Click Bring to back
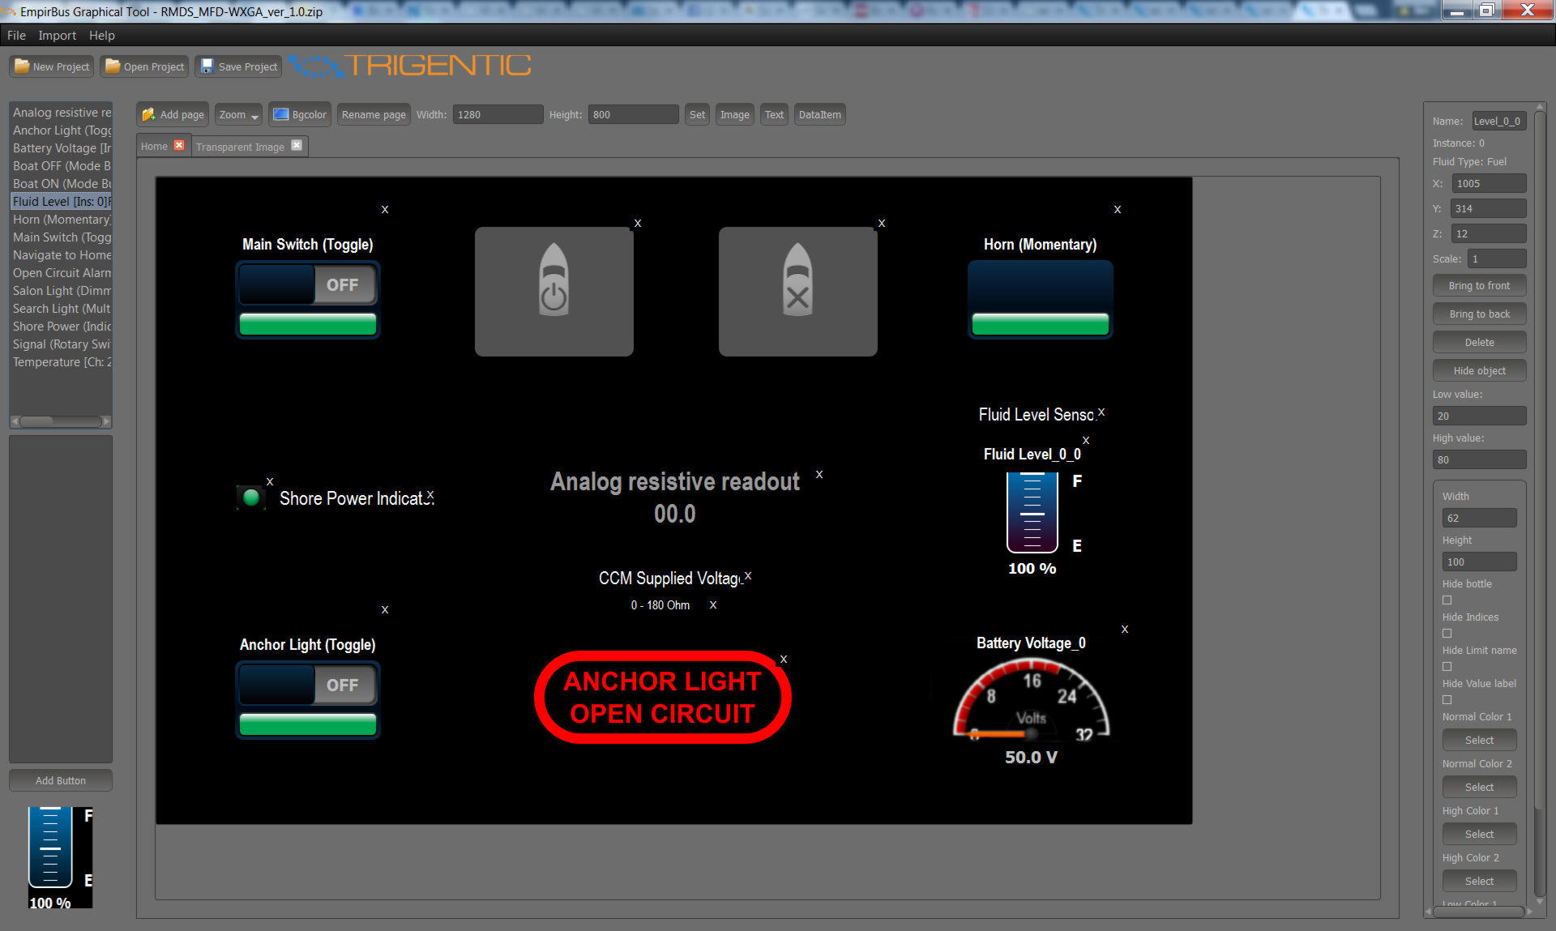Viewport: 1556px width, 931px height. (1479, 314)
